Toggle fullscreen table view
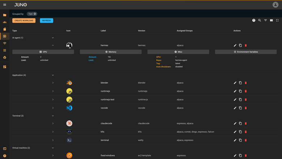This screenshot has height=159, width=282. [277, 20]
